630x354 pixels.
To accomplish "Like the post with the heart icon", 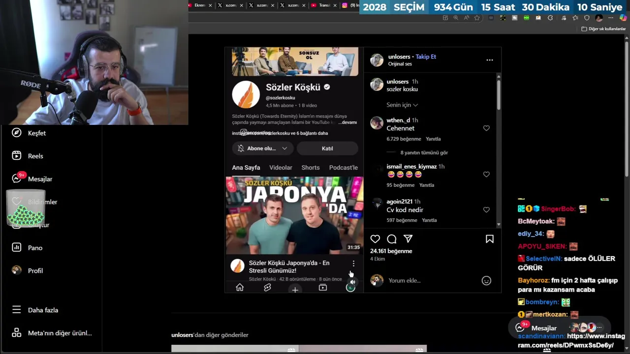I will click(375, 239).
